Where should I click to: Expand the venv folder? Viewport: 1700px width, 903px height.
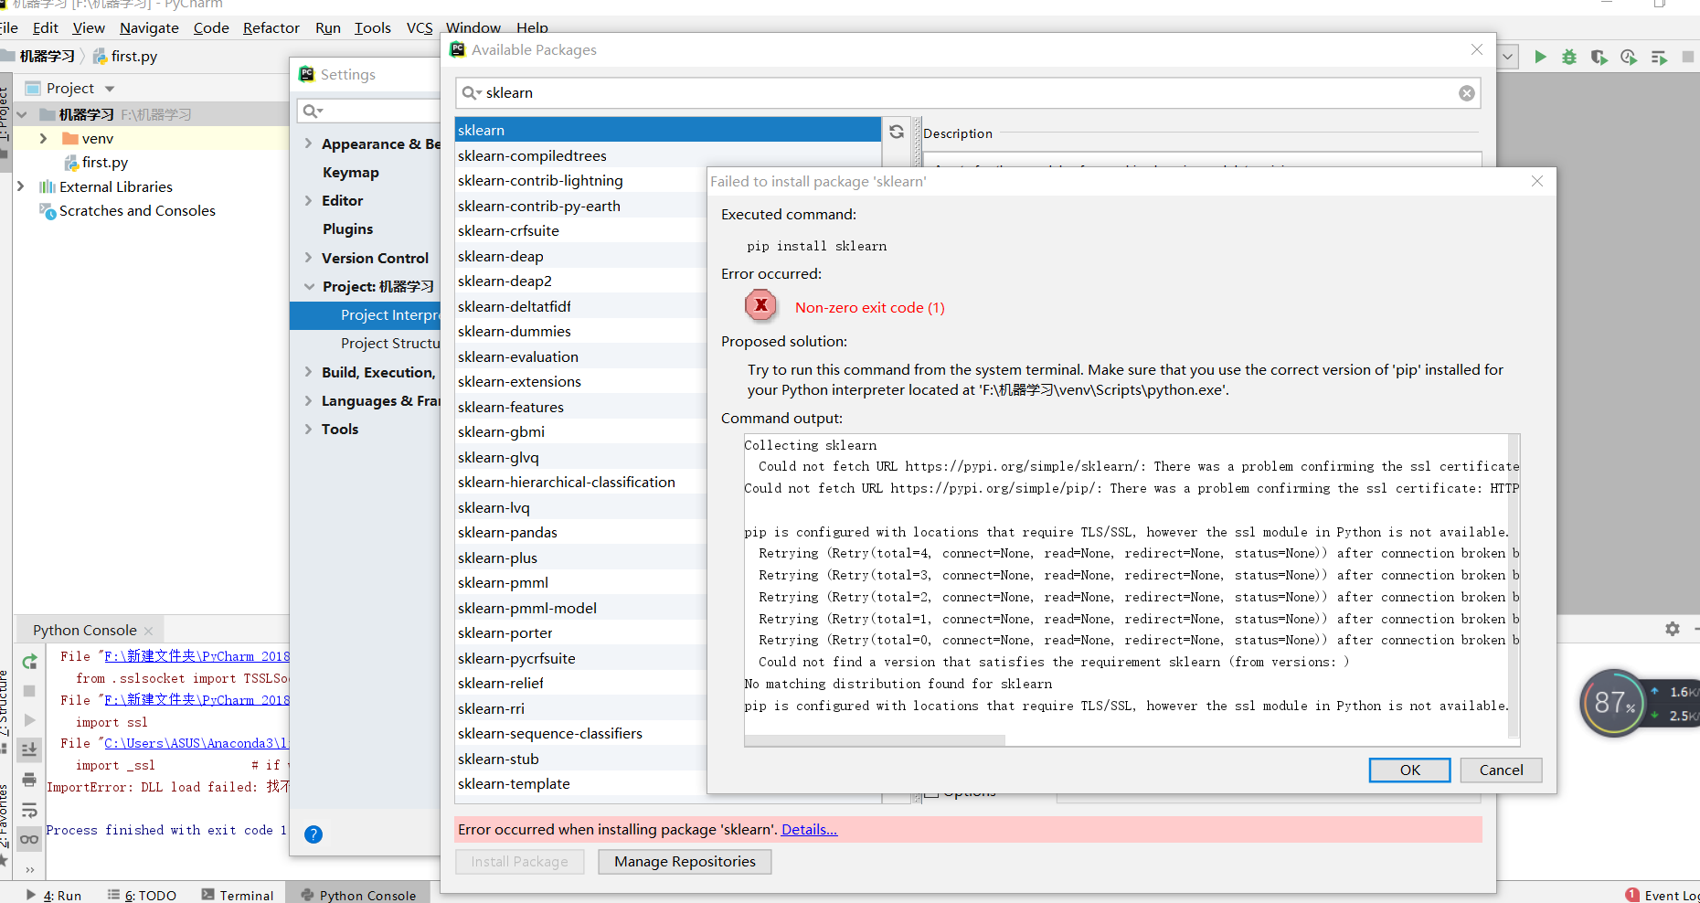[43, 138]
